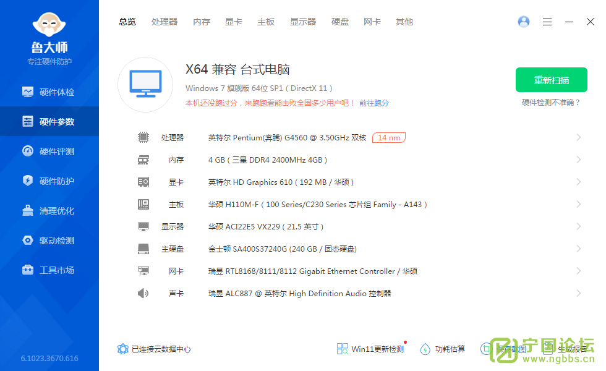Click the 前往跑分 link
Screen dimensions: 606x371
(x=373, y=103)
